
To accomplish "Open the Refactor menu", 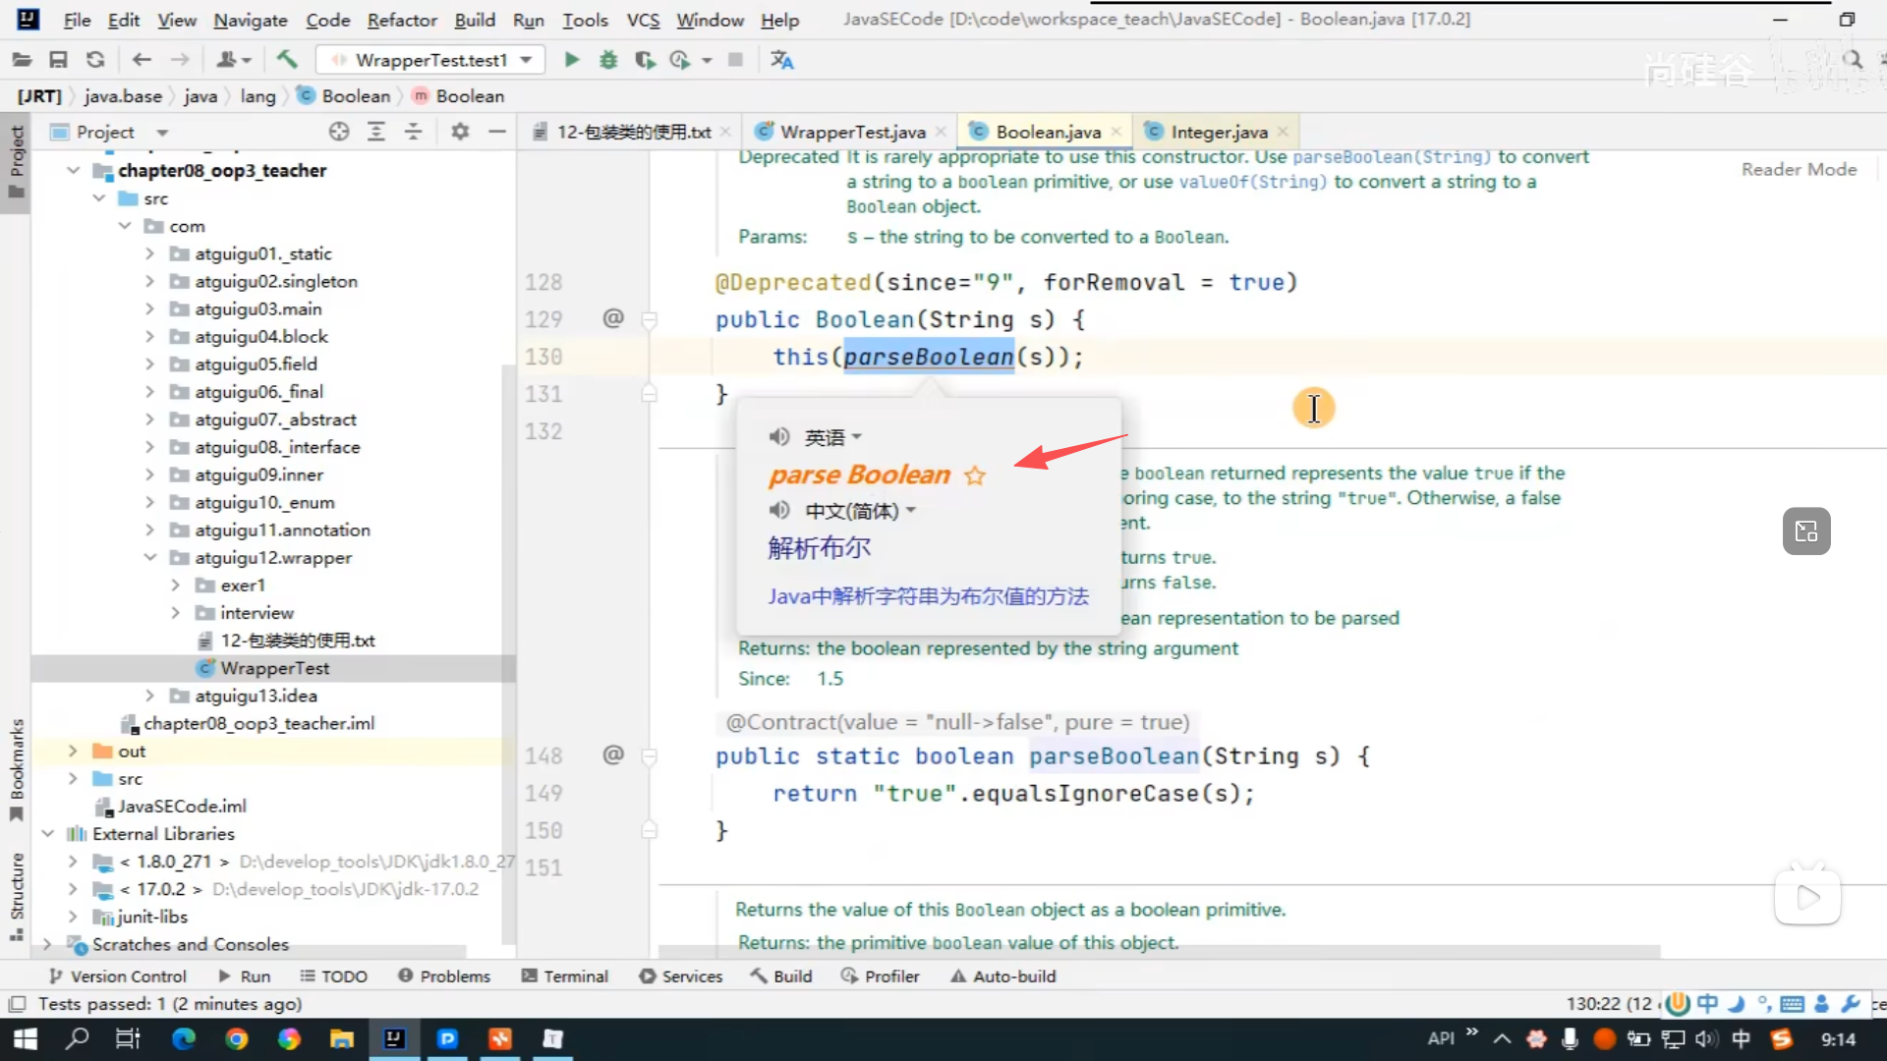I will pos(401,20).
